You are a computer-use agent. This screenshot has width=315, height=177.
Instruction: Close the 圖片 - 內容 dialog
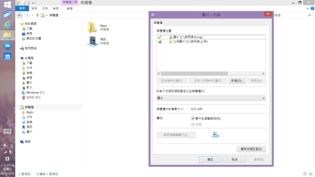click(x=268, y=14)
